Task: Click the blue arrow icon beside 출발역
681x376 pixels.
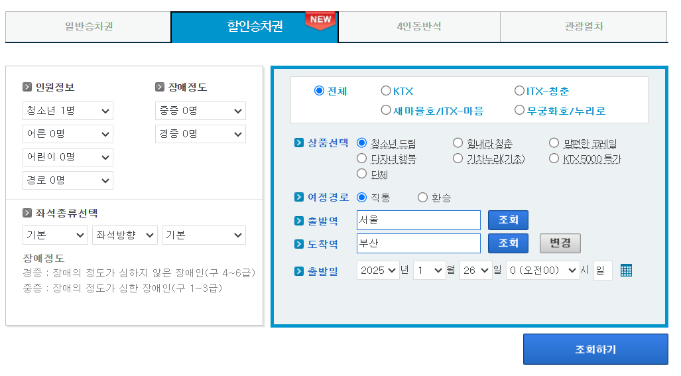Action: pyautogui.click(x=299, y=221)
